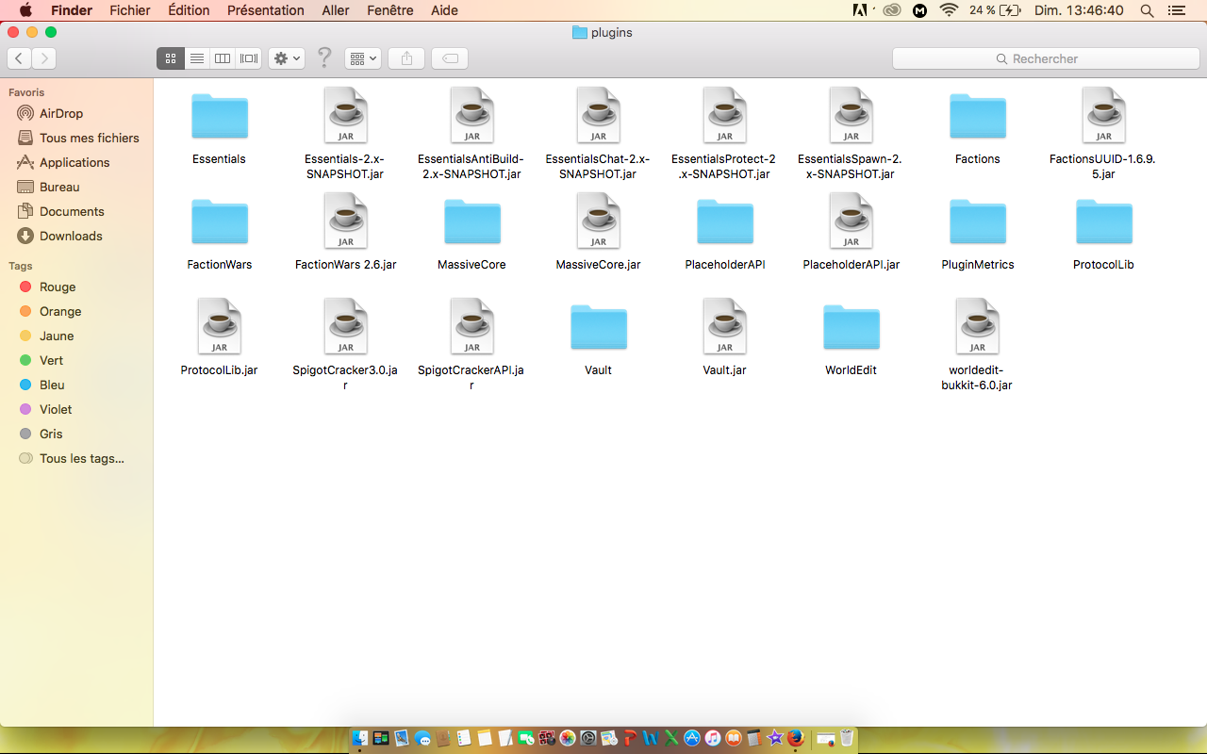The image size is (1207, 754).
Task: Select the ProtocolLib folder
Action: [1103, 222]
